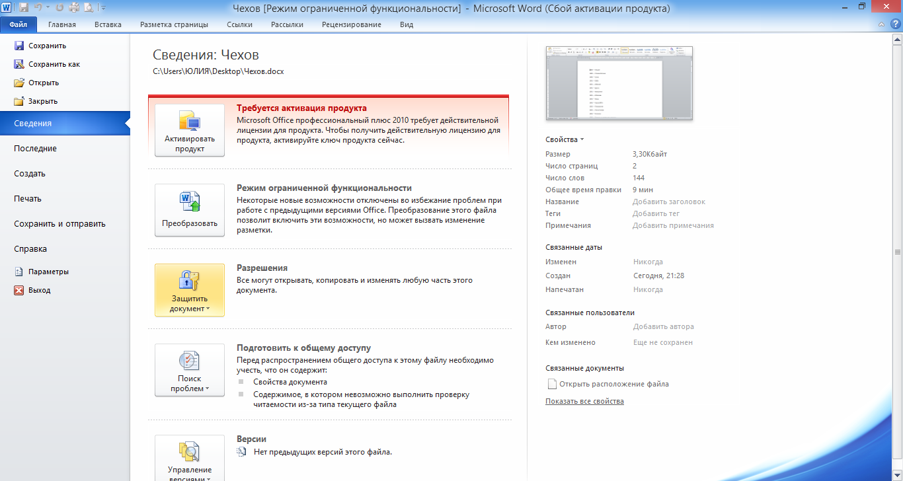903x481 pixels.
Task: Switch to the Файл tab
Action: [x=19, y=24]
